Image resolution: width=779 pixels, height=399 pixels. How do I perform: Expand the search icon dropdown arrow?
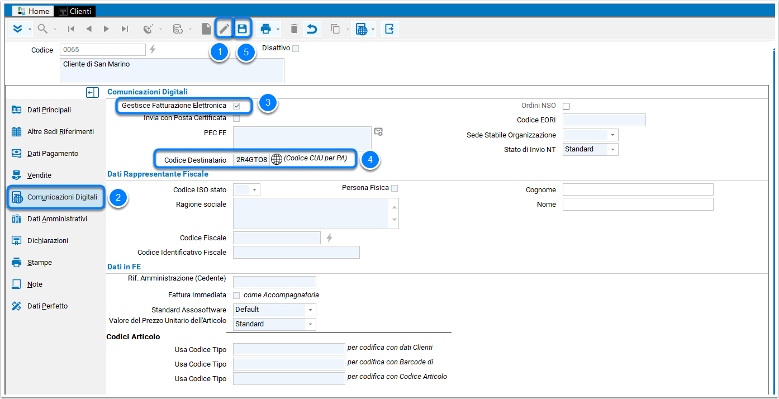55,30
